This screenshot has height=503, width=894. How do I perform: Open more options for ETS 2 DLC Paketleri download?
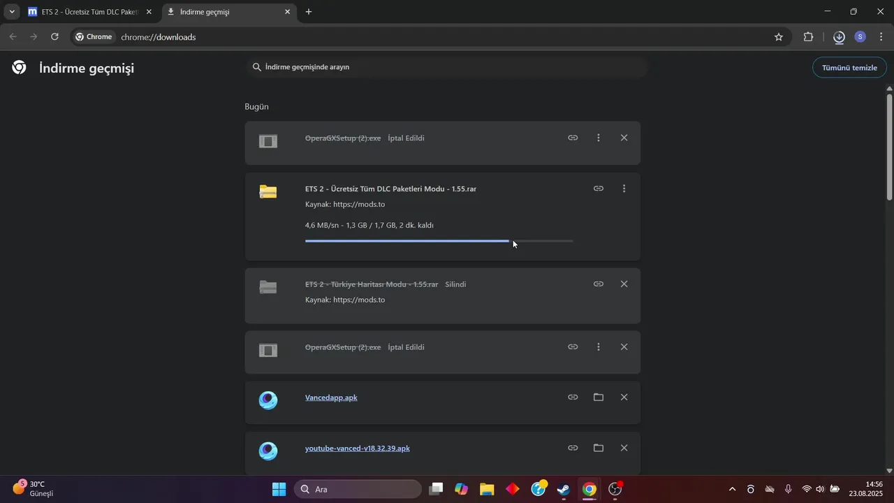coord(624,189)
